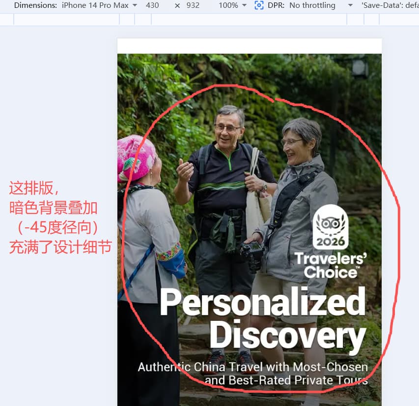Click the Dimensions label
This screenshot has width=419, height=406.
pyautogui.click(x=35, y=5)
